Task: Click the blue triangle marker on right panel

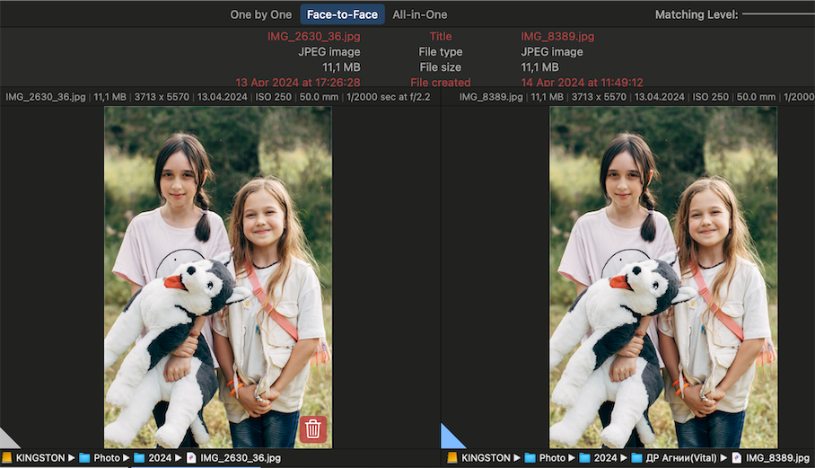Action: tap(450, 438)
